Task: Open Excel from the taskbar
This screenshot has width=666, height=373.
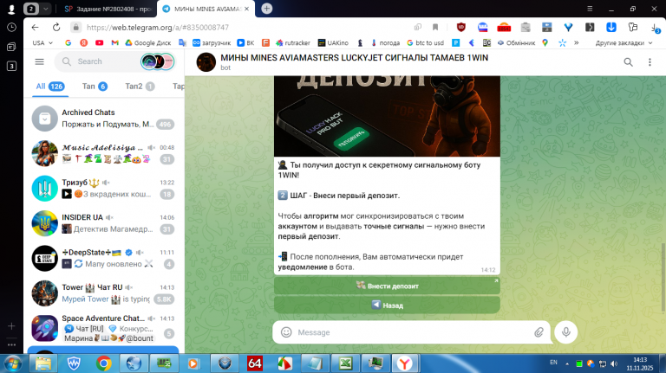Action: pyautogui.click(x=345, y=363)
